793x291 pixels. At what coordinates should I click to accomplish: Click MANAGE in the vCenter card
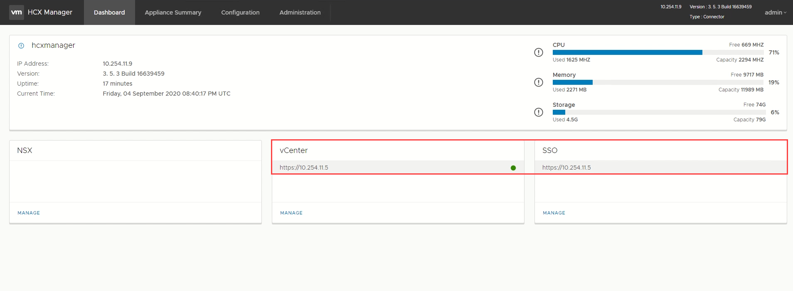(291, 213)
